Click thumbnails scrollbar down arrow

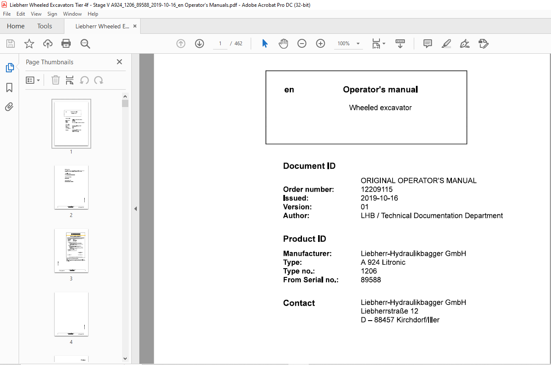click(x=125, y=359)
